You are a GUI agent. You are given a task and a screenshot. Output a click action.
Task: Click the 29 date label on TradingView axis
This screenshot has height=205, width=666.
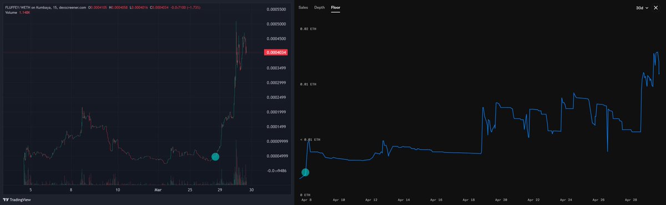(220, 189)
